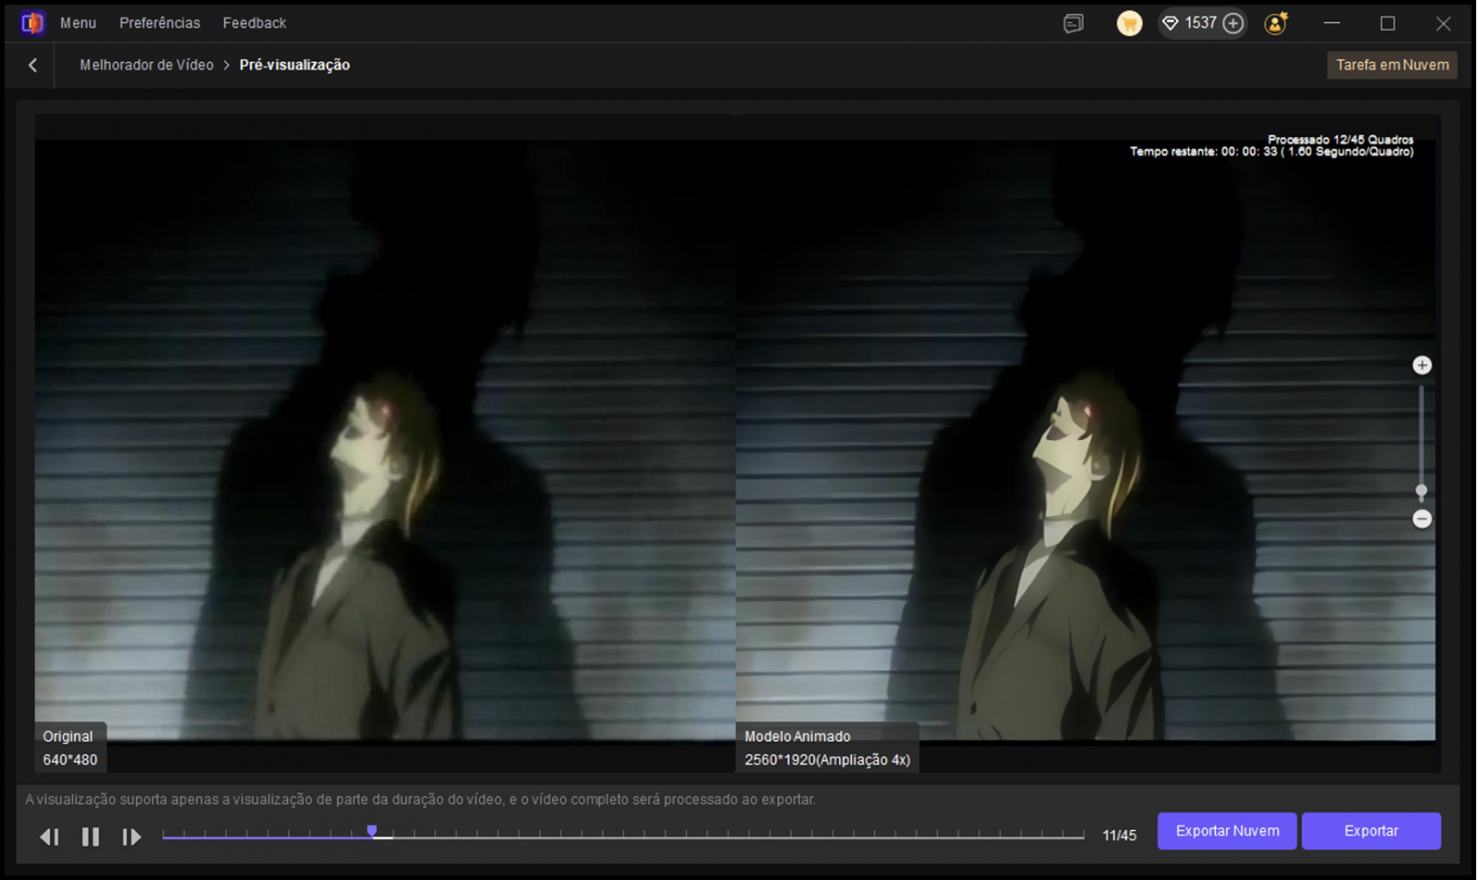This screenshot has height=880, width=1477.
Task: Open the message center icon
Action: (x=1073, y=24)
